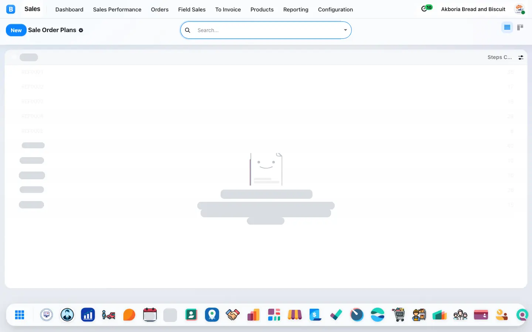This screenshot has height=332, width=532.
Task: Open the green checkmark app in the dock
Action: click(336, 315)
